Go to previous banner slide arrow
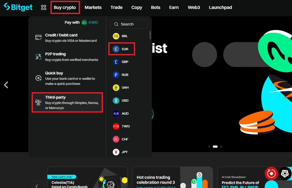Image resolution: width=292 pixels, height=188 pixels. point(6,85)
